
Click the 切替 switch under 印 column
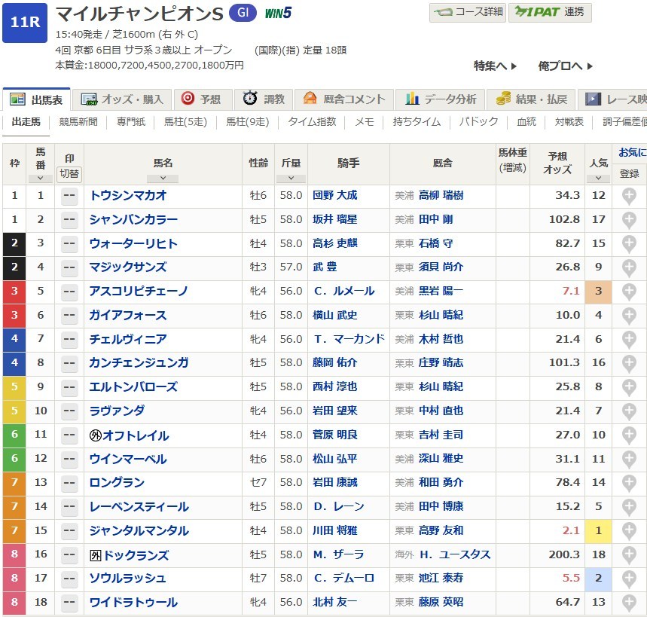69,174
